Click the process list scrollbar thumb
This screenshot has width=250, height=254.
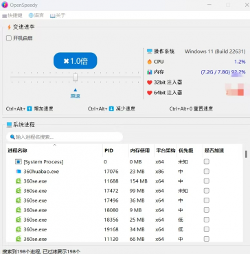tap(246, 154)
